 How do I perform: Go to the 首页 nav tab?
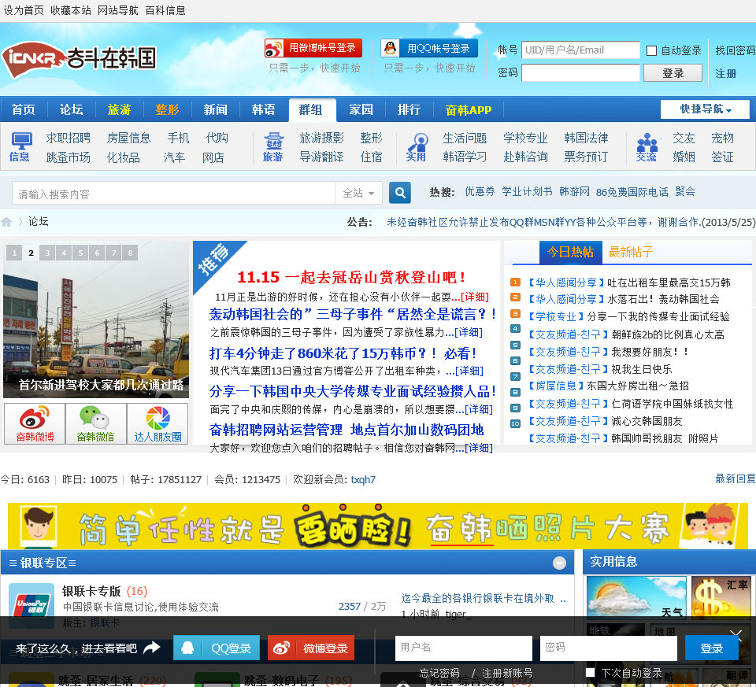click(x=24, y=110)
